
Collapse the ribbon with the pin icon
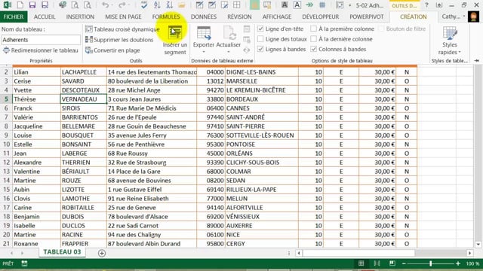tap(477, 60)
